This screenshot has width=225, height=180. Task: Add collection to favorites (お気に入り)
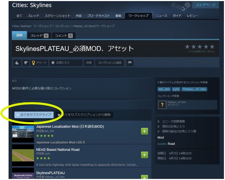66,63
